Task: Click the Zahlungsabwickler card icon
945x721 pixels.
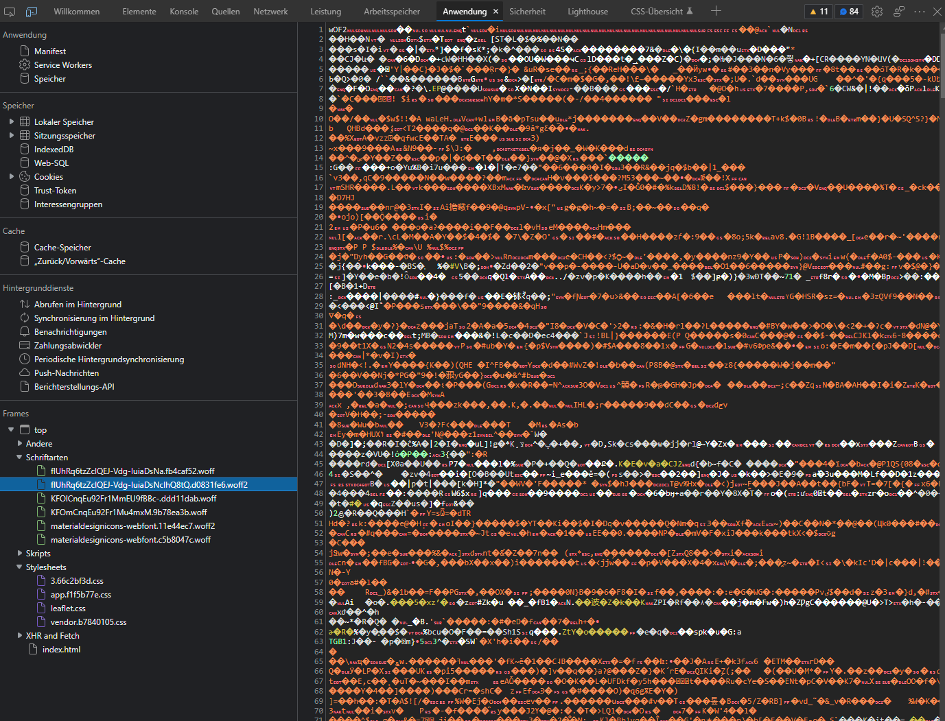Action: (25, 346)
